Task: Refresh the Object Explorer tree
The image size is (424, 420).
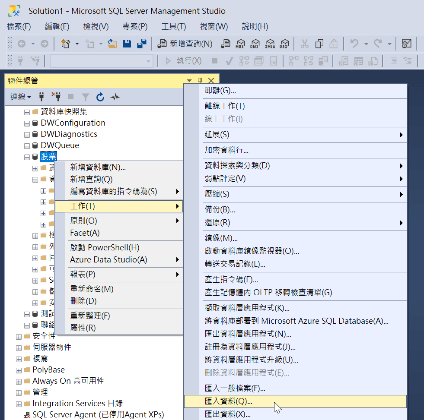Action: [100, 97]
